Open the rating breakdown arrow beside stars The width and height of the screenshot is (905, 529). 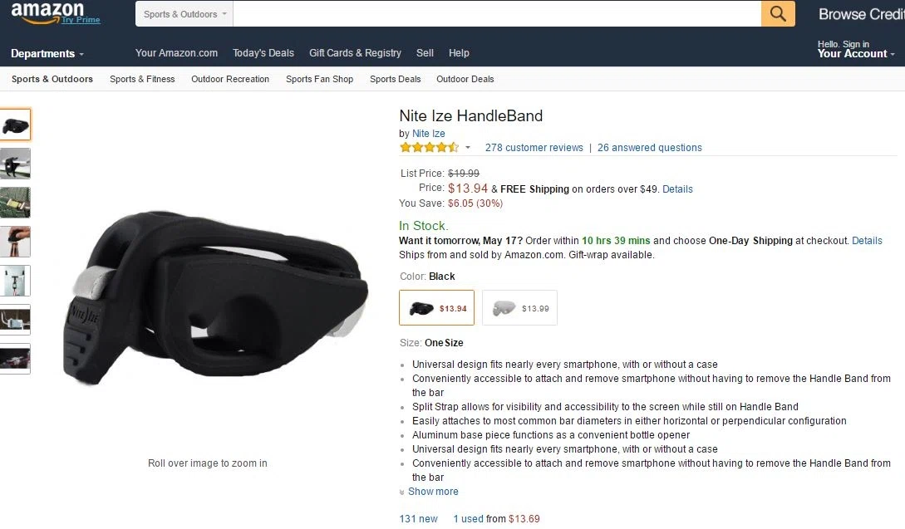[468, 148]
